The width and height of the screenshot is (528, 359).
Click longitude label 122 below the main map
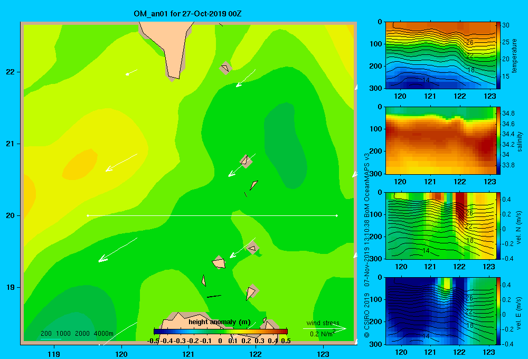click(256, 354)
